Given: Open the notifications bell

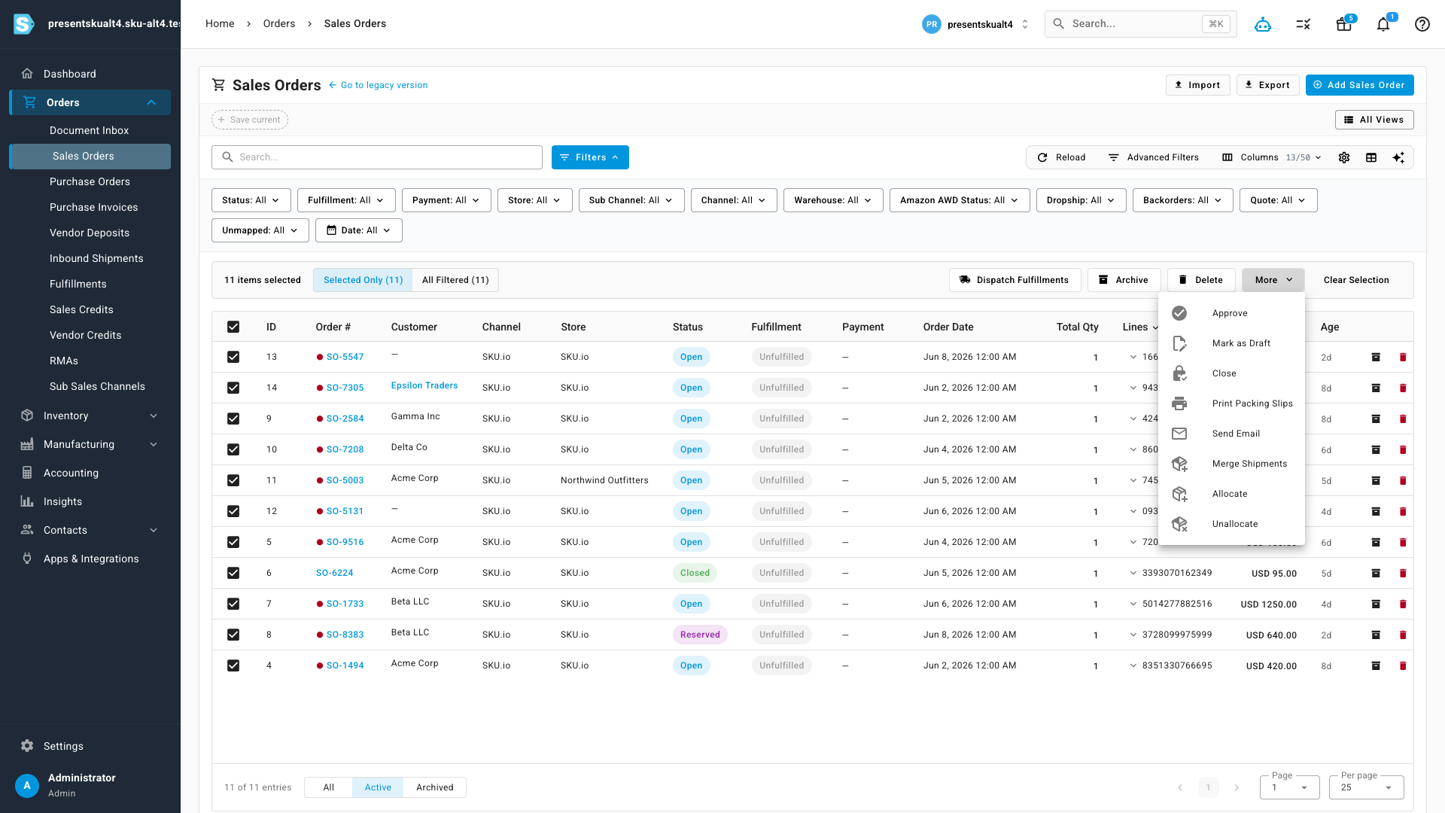Looking at the screenshot, I should coord(1383,24).
